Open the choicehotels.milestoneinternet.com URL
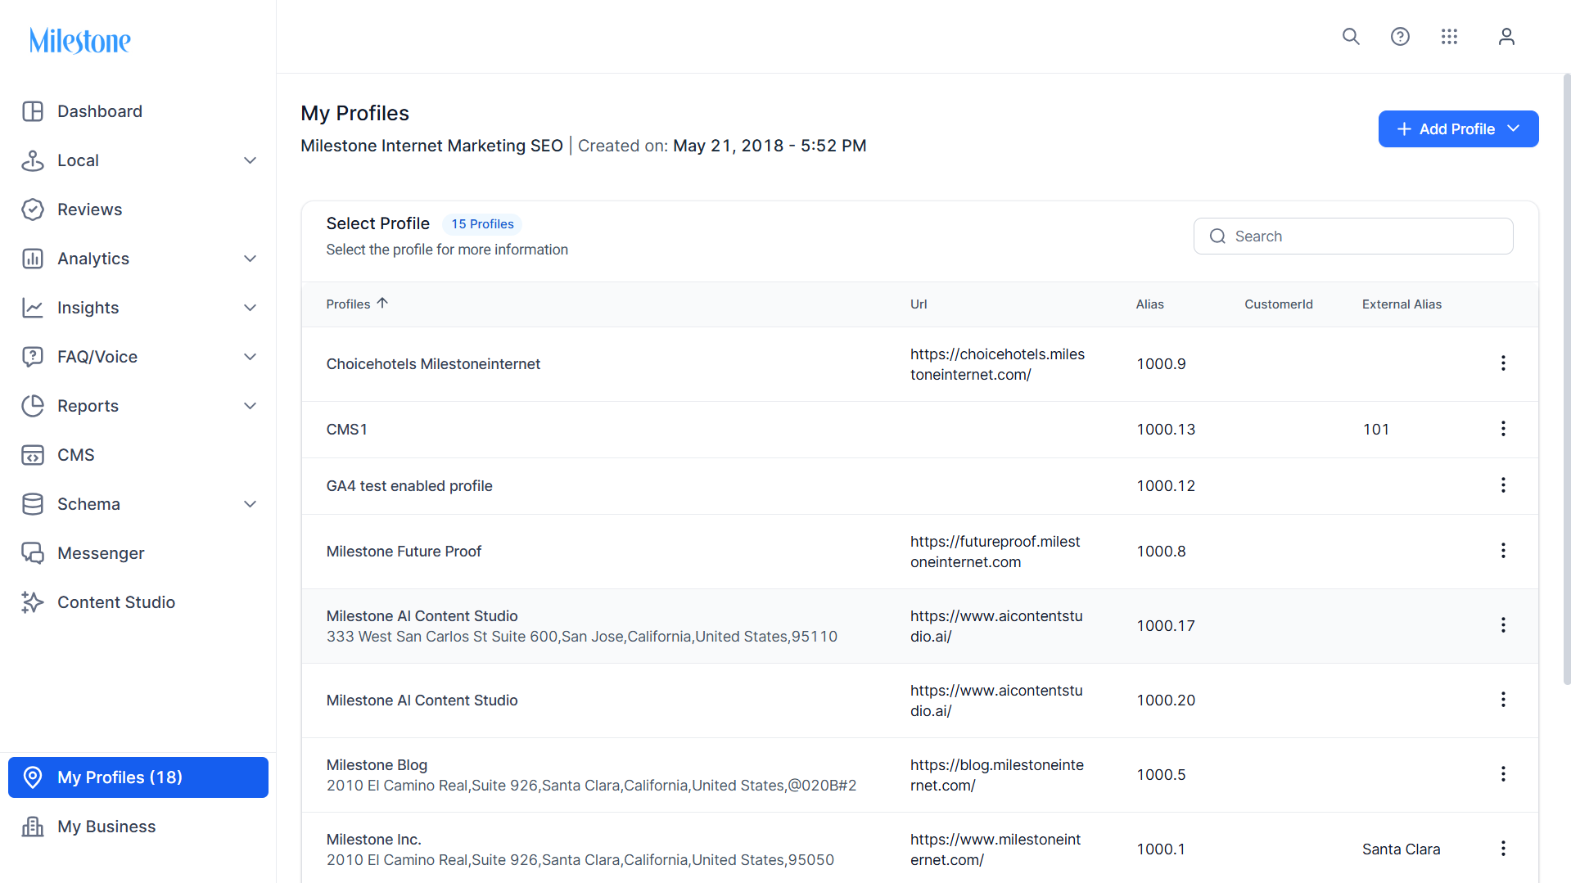 tap(997, 364)
